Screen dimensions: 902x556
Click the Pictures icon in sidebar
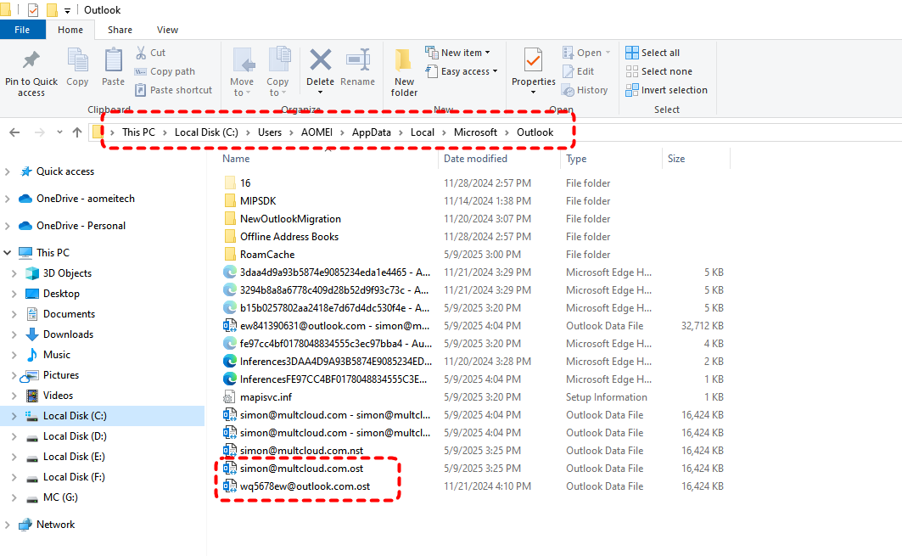pyautogui.click(x=31, y=376)
